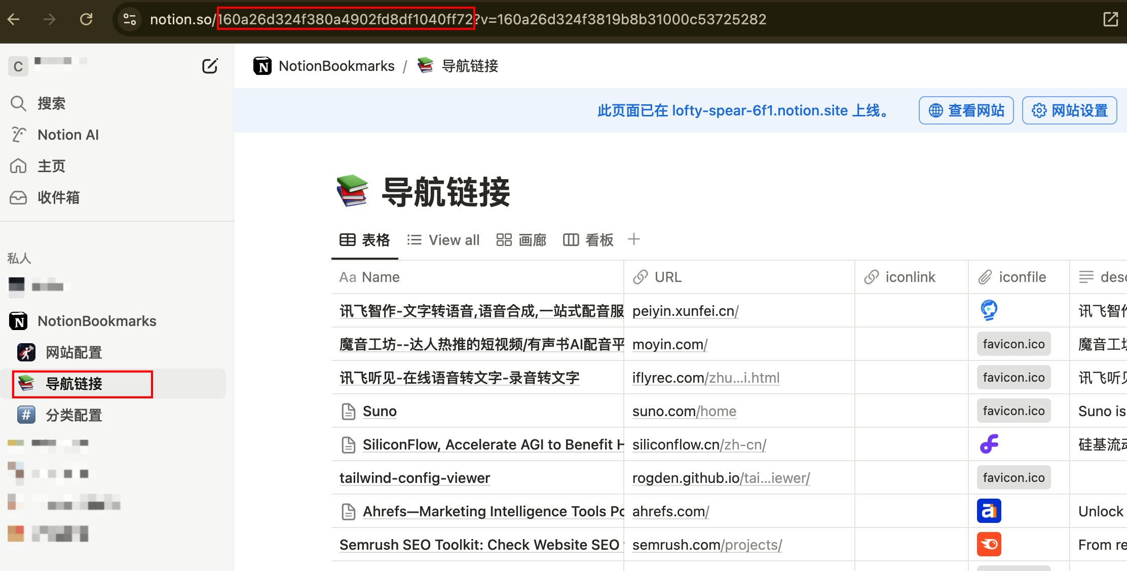The width and height of the screenshot is (1127, 571).
Task: Click the Semrush orange iconfile thumbnail
Action: (x=989, y=544)
